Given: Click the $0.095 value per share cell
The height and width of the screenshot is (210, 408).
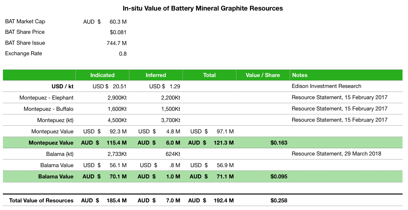Looking at the screenshot, I should (279, 177).
